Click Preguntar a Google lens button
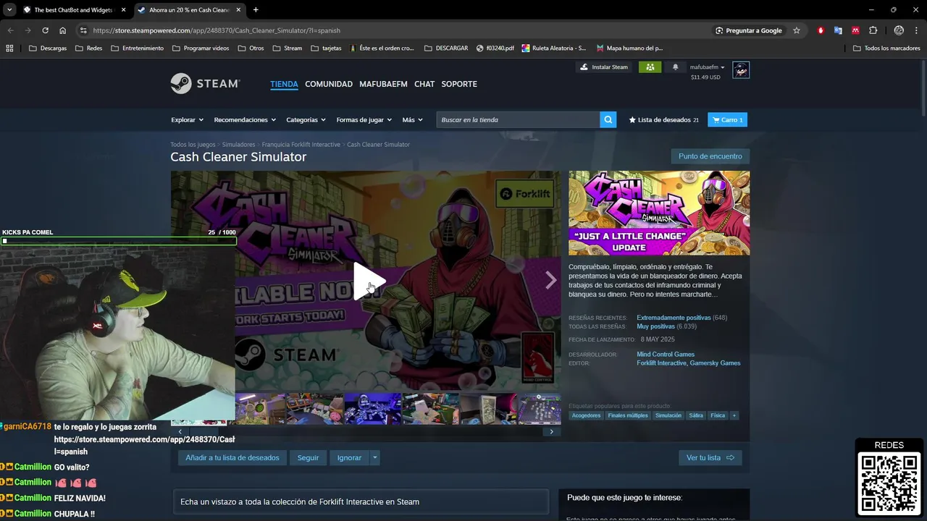The width and height of the screenshot is (927, 521). tap(749, 30)
